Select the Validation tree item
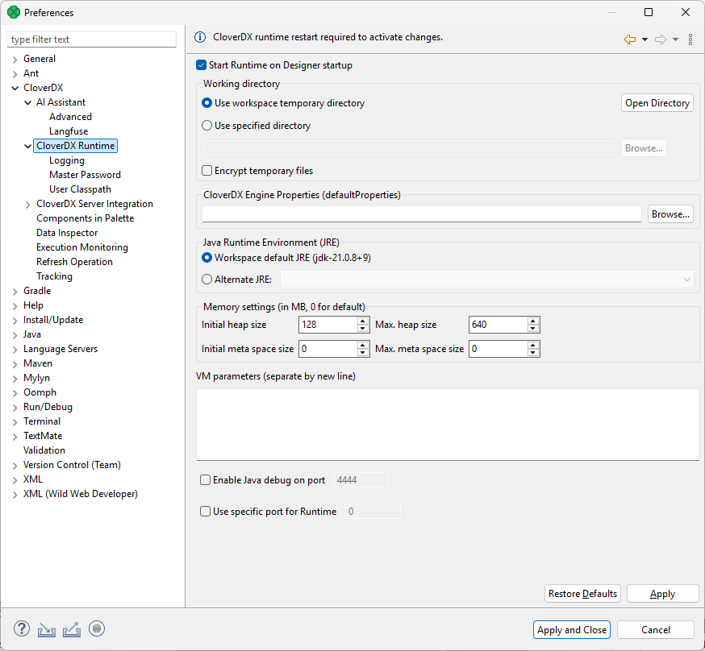The image size is (705, 651). tap(44, 450)
